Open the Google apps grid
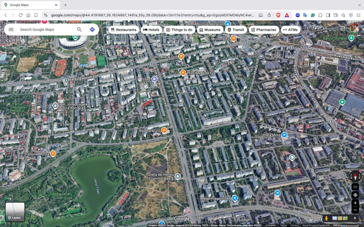 tap(343, 29)
